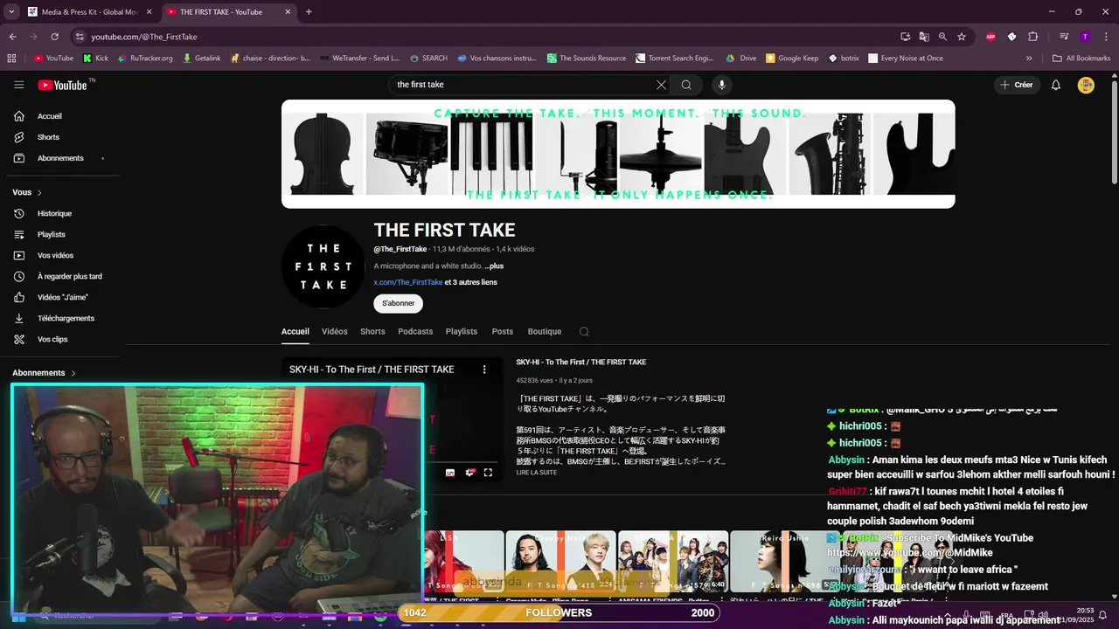Toggle subtitles on the featured video player
This screenshot has width=1119, height=629.
450,473
